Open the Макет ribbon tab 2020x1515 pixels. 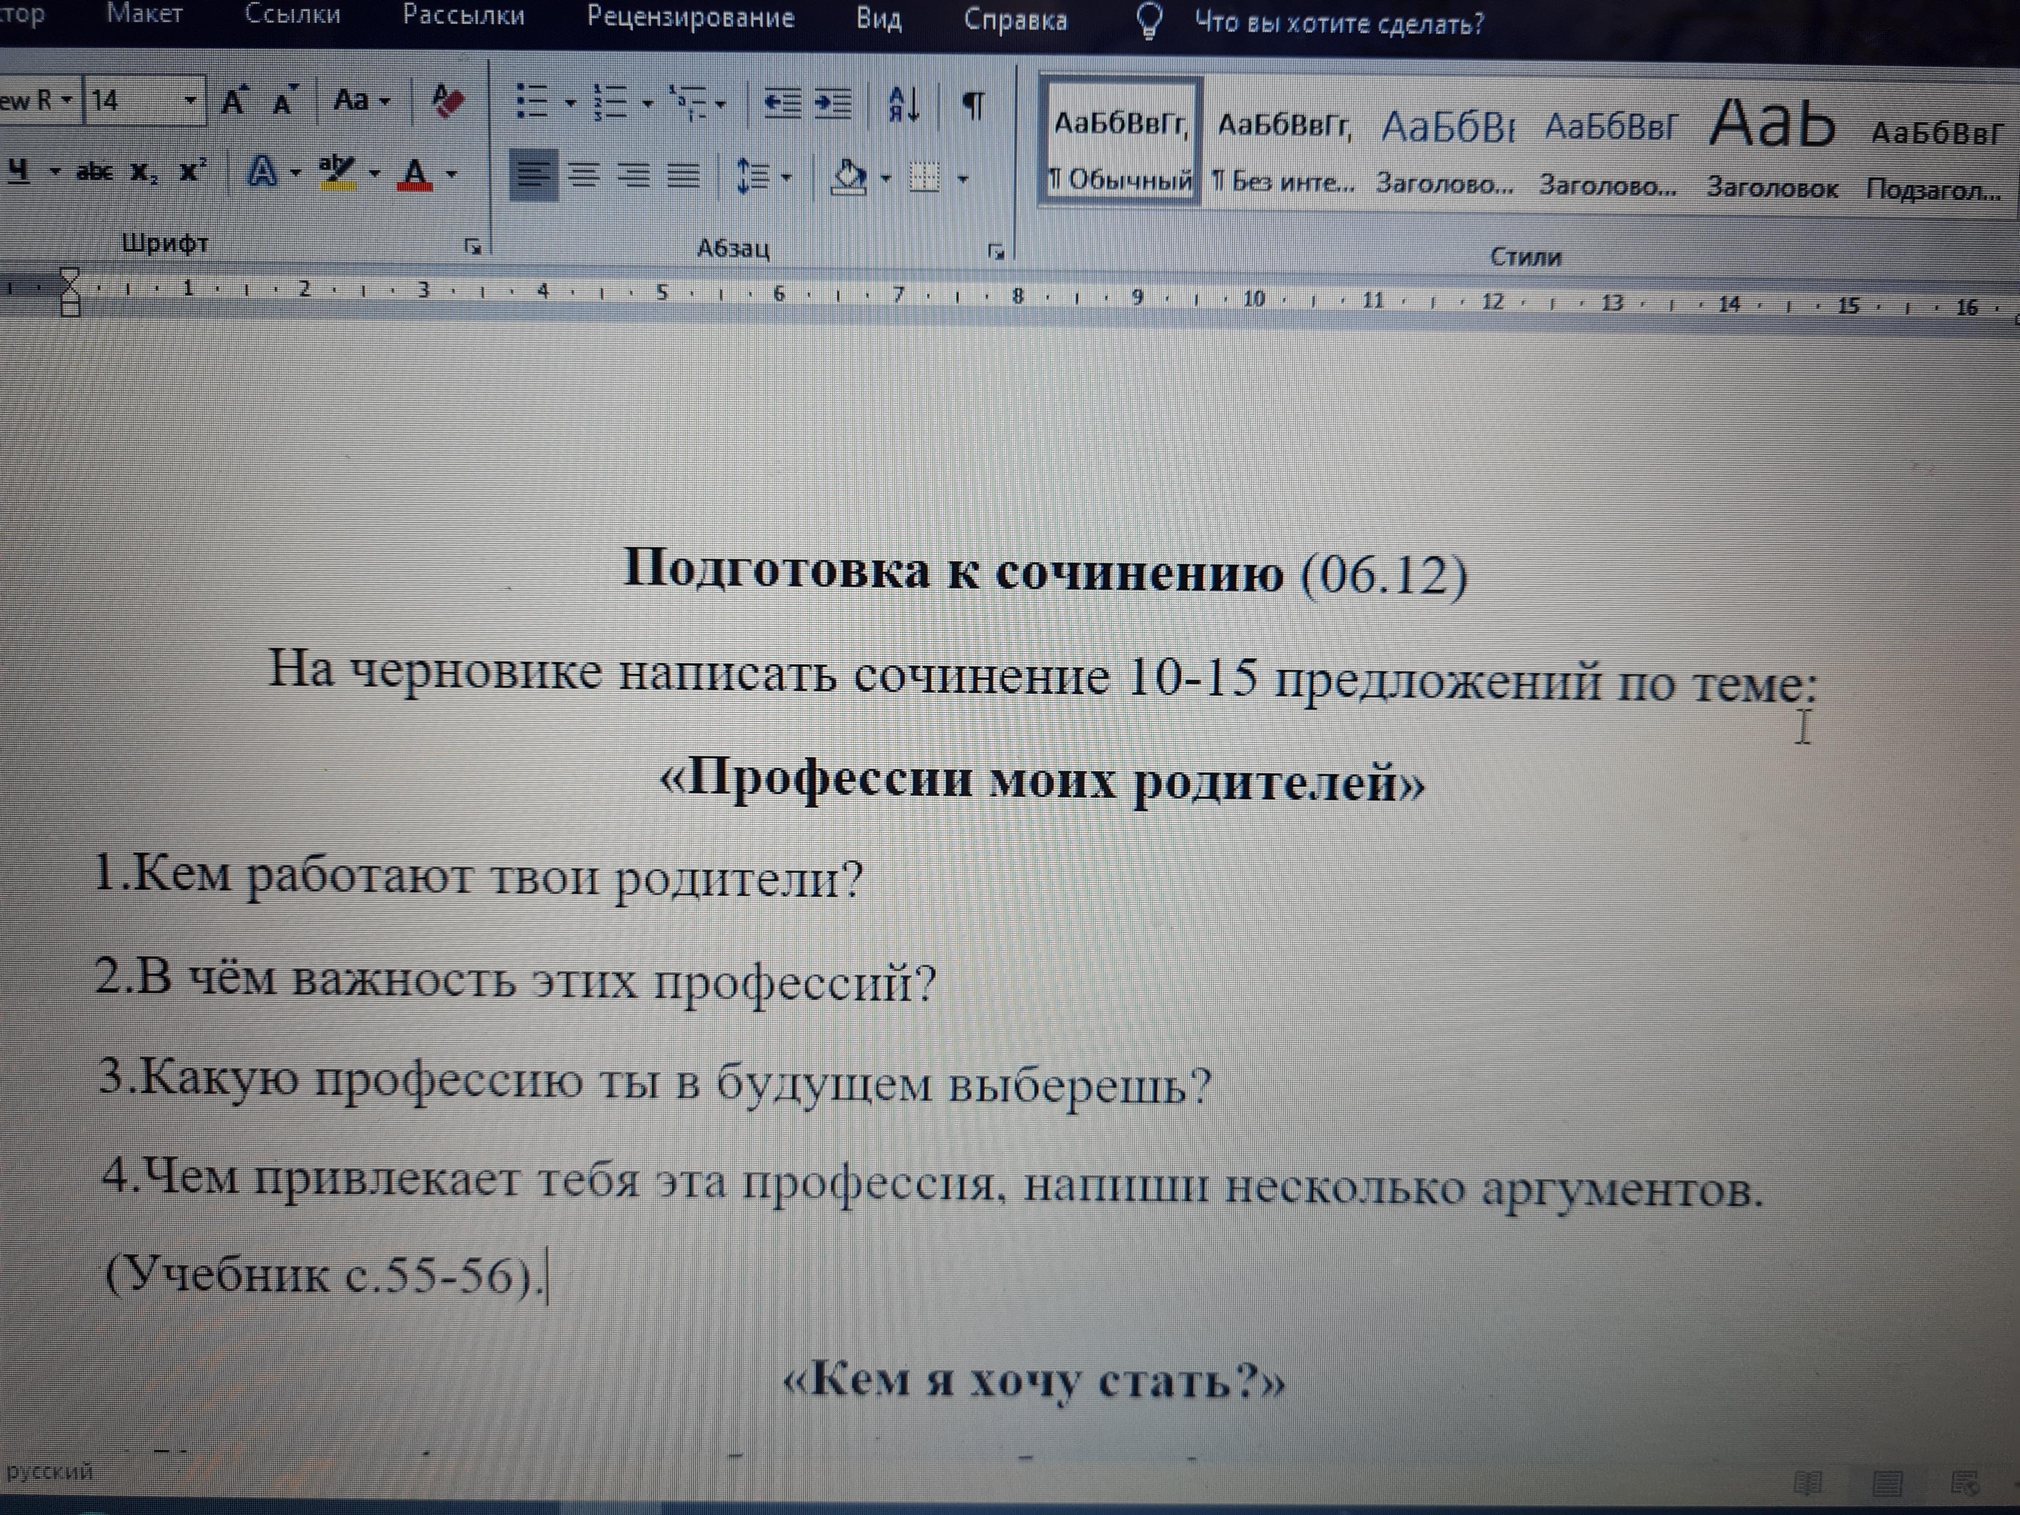144,14
